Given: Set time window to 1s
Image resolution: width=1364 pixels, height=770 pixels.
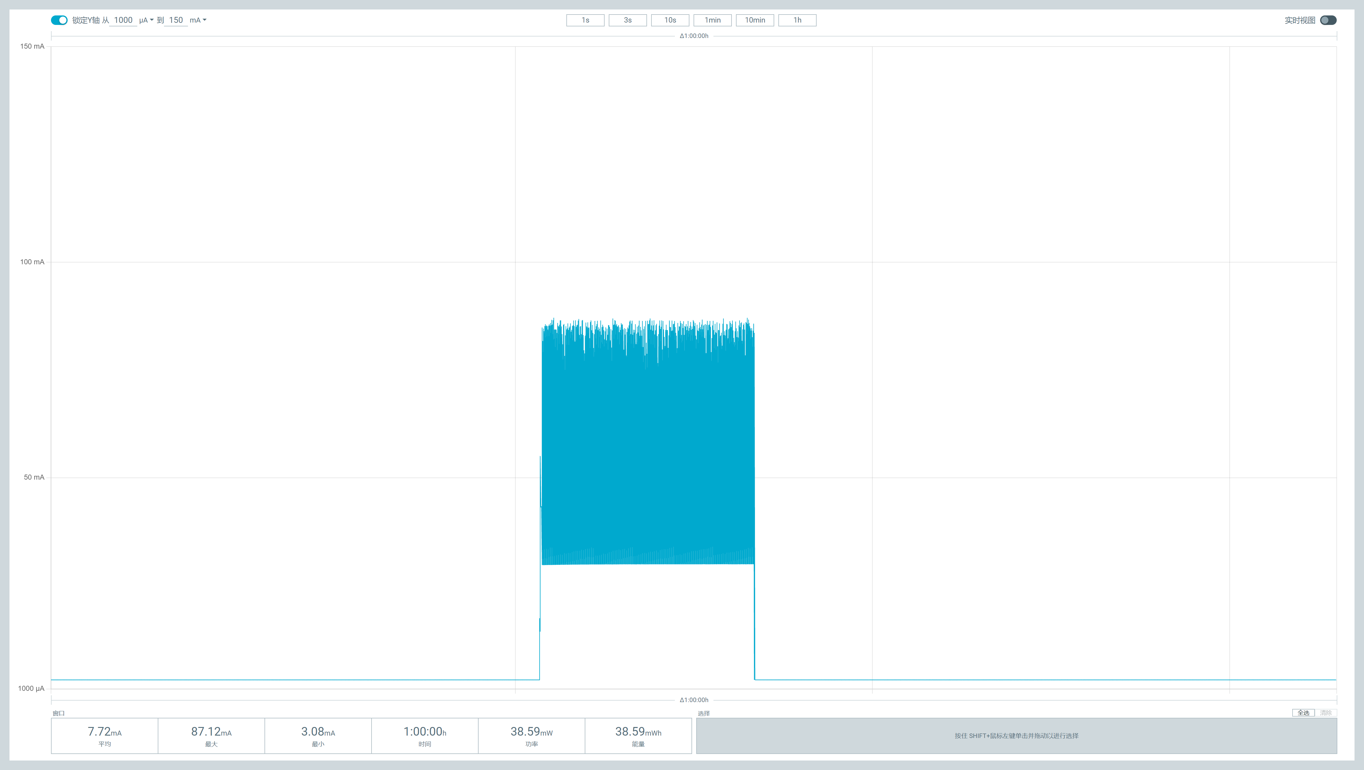Looking at the screenshot, I should coord(585,20).
